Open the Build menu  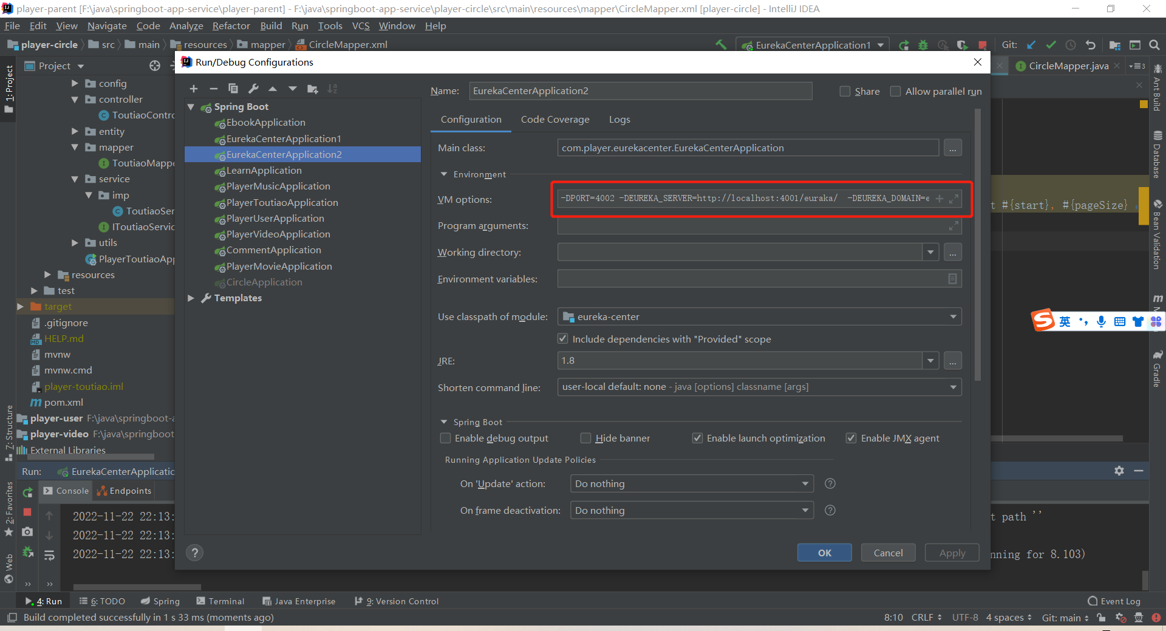[x=271, y=26]
